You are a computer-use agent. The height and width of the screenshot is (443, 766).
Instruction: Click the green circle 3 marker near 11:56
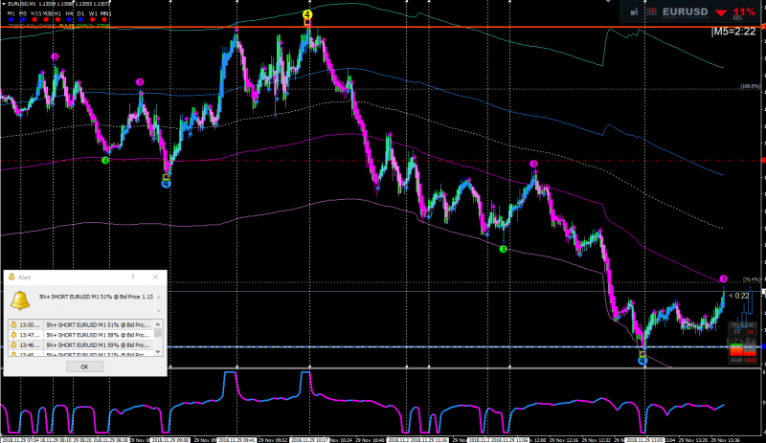tap(504, 249)
